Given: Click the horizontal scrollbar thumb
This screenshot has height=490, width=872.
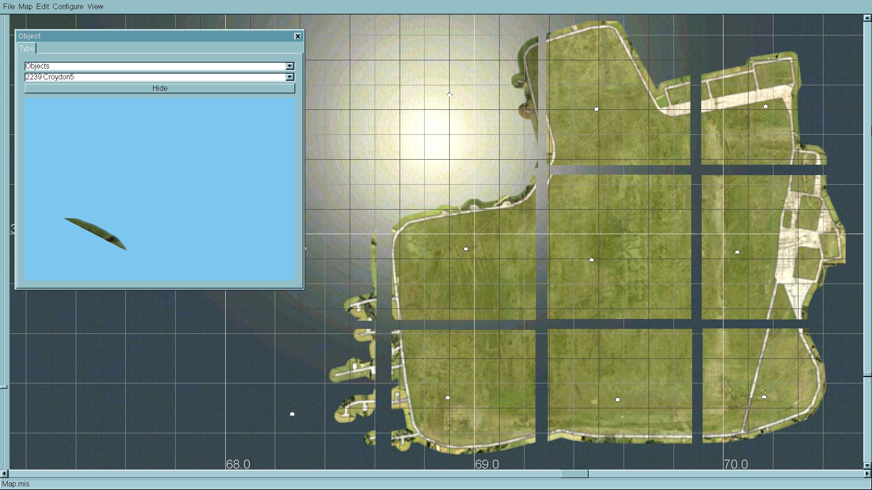Looking at the screenshot, I should 574,474.
